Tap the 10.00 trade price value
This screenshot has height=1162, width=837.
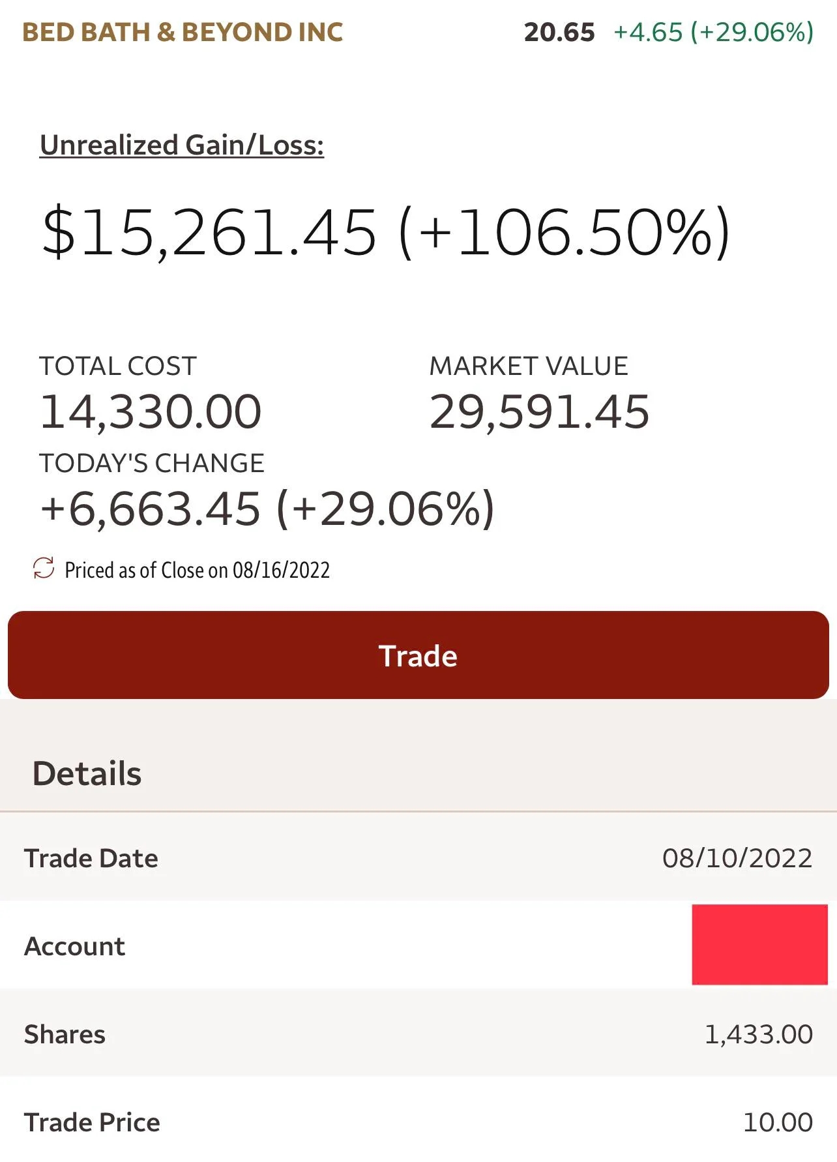(778, 1122)
